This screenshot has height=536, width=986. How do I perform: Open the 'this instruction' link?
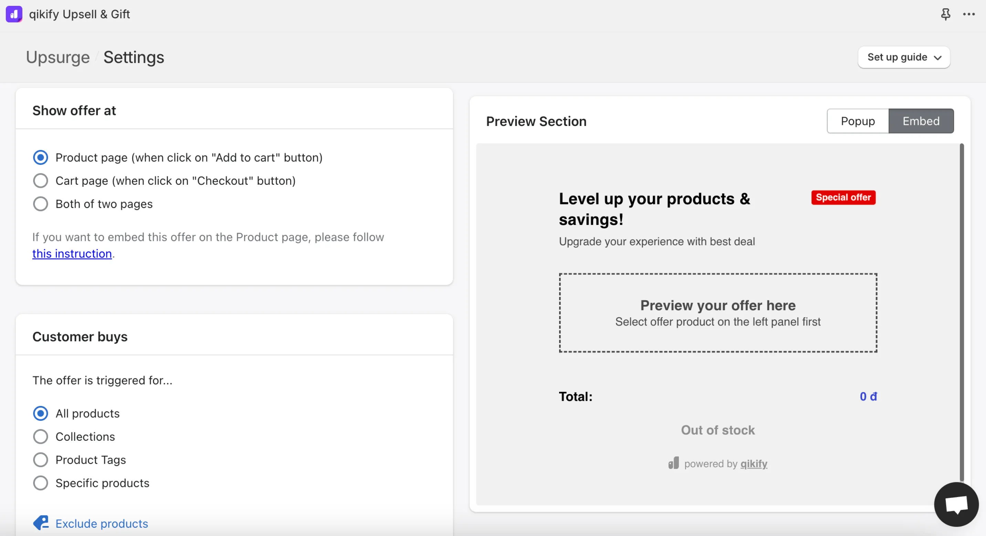[72, 254]
